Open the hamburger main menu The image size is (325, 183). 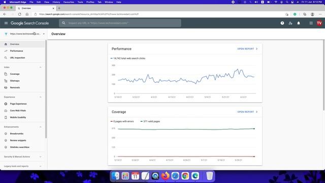(x=6, y=23)
